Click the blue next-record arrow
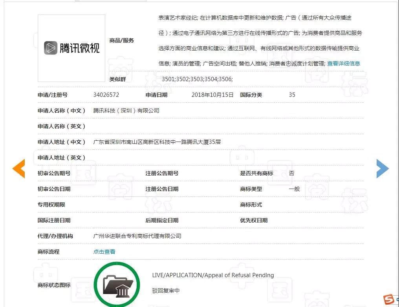The width and height of the screenshot is (399, 307). click(382, 169)
